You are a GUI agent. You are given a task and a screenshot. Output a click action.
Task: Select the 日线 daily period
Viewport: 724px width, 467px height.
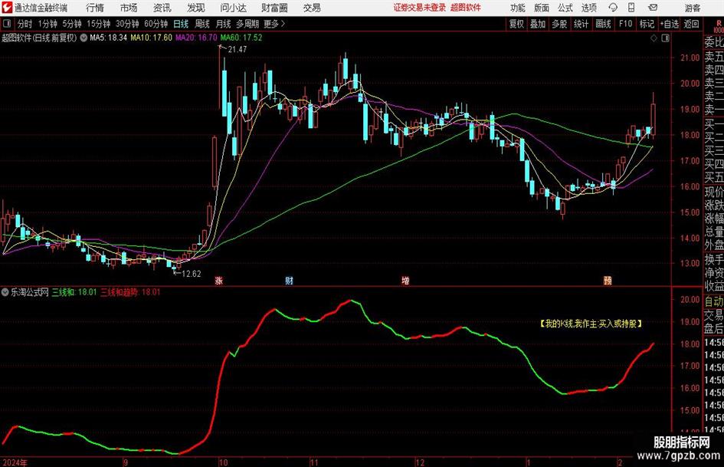[181, 24]
